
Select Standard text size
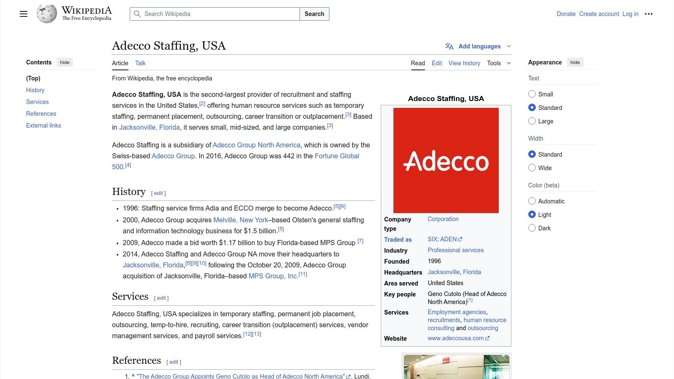[532, 107]
